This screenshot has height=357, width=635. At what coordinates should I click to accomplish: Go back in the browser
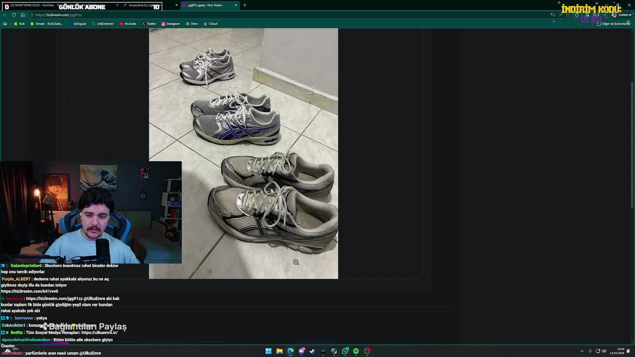click(x=5, y=15)
